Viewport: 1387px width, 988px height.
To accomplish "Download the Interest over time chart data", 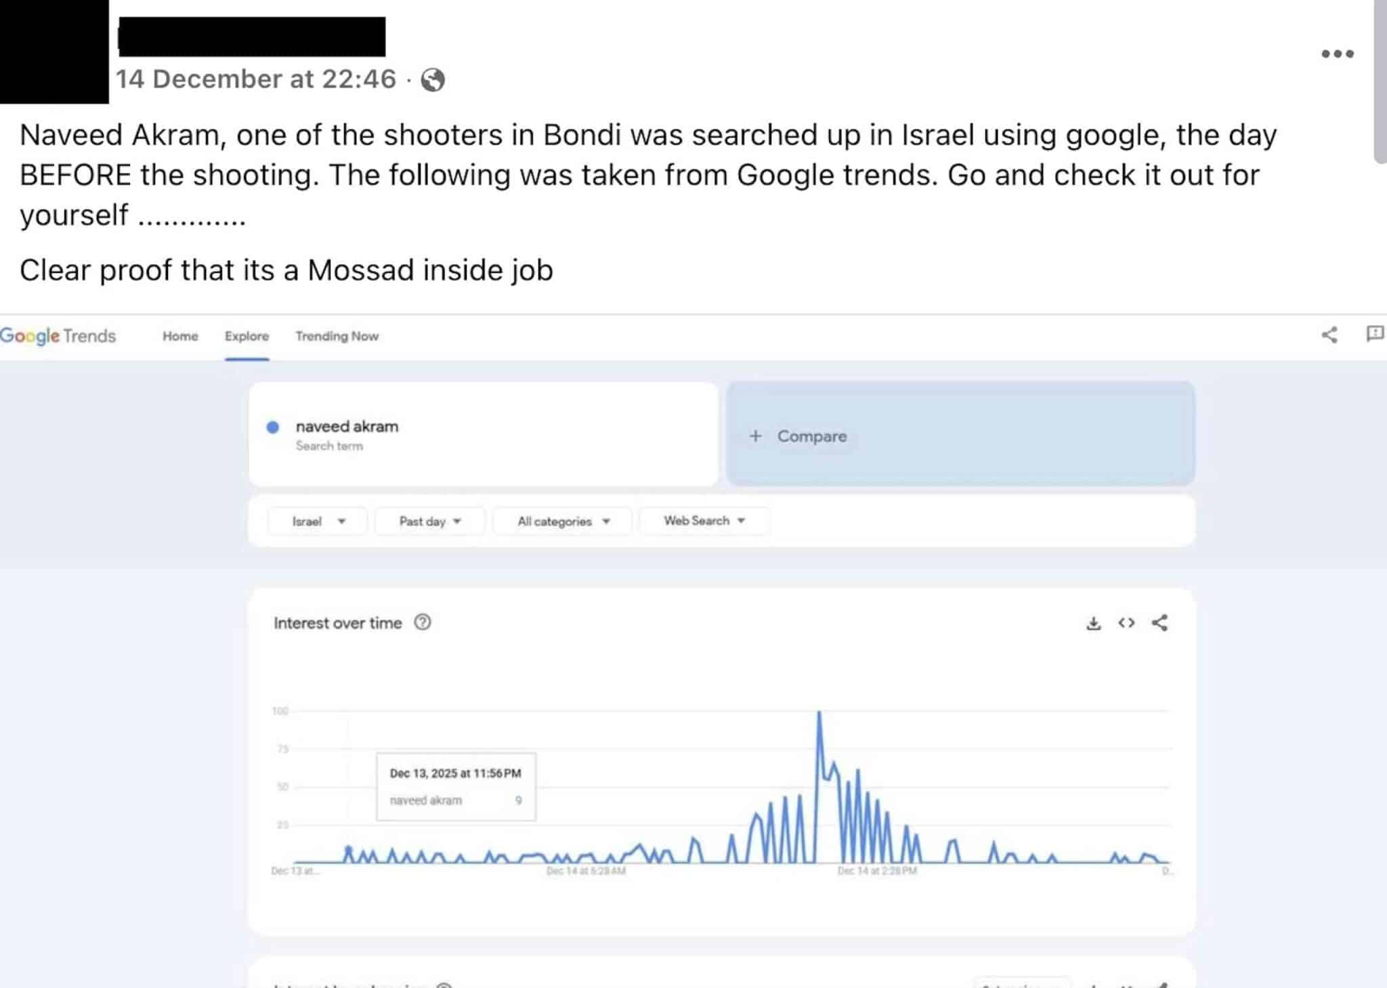I will pyautogui.click(x=1096, y=624).
